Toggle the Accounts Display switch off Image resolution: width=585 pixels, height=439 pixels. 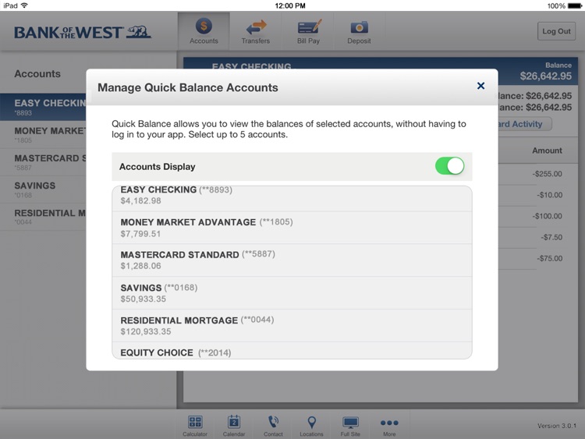pos(449,166)
